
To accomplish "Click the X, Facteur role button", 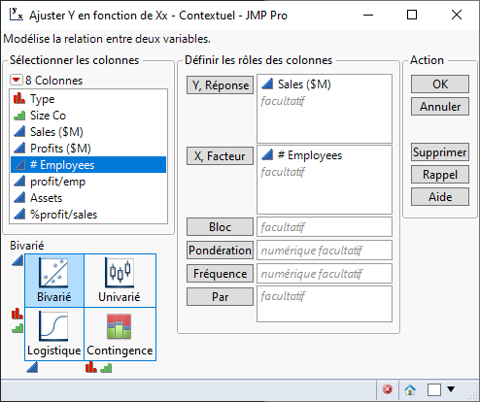I will click(220, 156).
